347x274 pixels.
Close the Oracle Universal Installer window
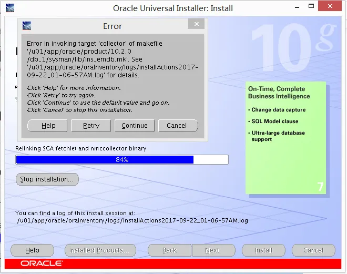pyautogui.click(x=330, y=6)
